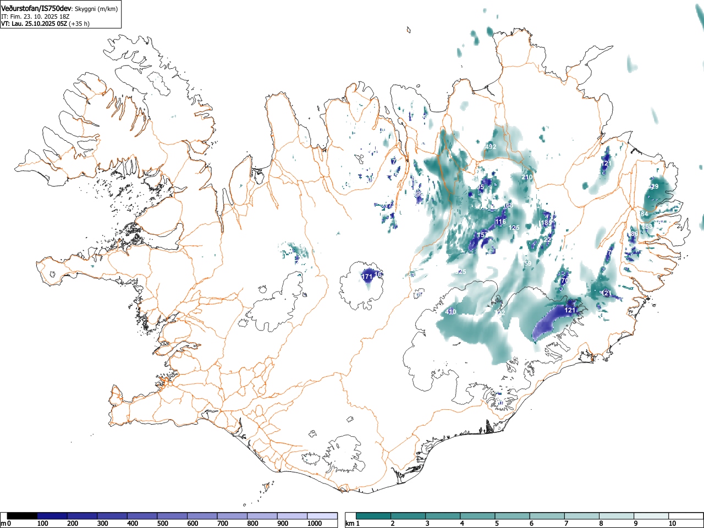Pick the 400–500 m legend color segment
The image size is (704, 528).
pos(142,516)
